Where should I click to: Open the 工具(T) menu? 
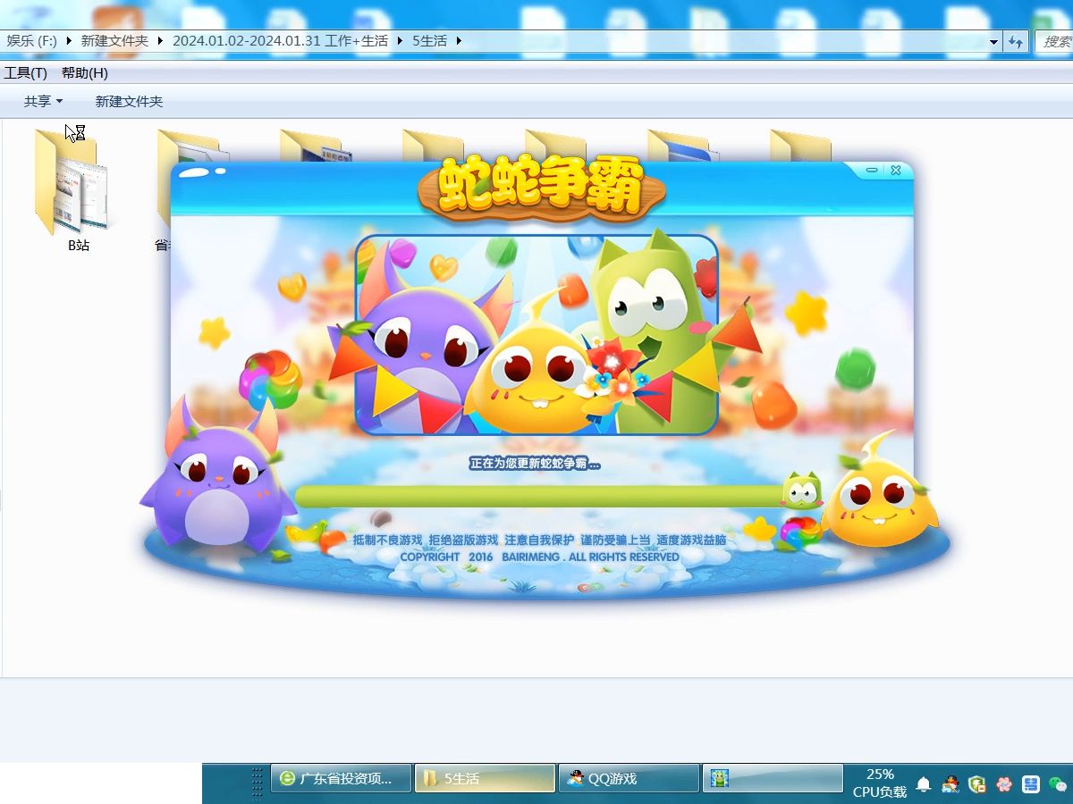point(25,73)
